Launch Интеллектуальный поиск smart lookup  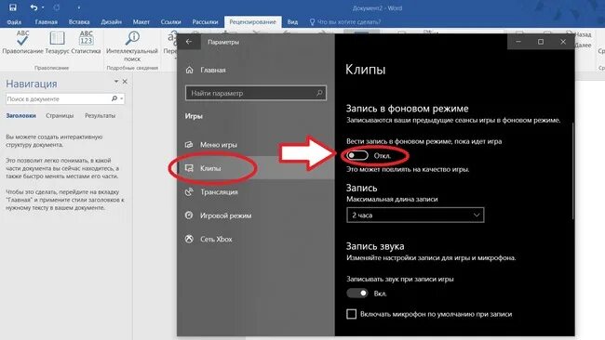[132, 46]
